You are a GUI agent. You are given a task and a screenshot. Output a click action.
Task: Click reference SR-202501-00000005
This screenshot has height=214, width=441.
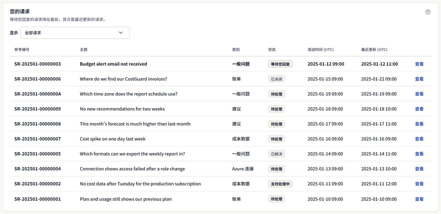(38, 154)
